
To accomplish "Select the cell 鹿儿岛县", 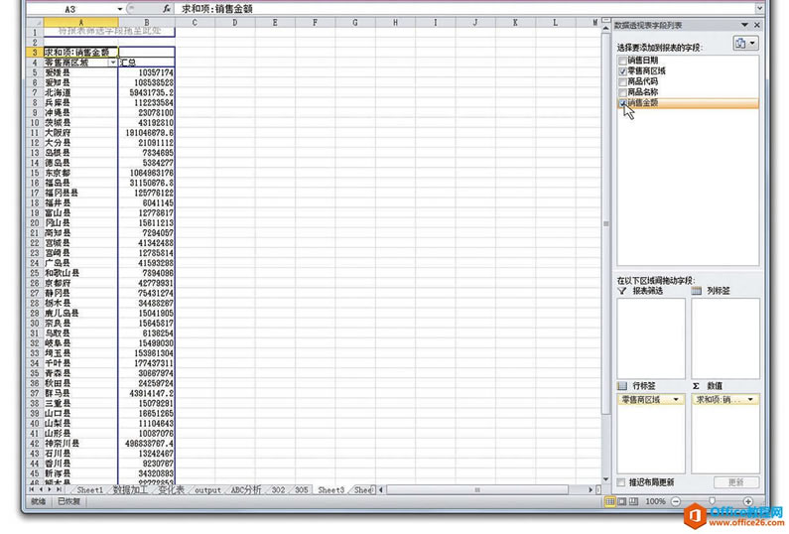I will click(80, 313).
